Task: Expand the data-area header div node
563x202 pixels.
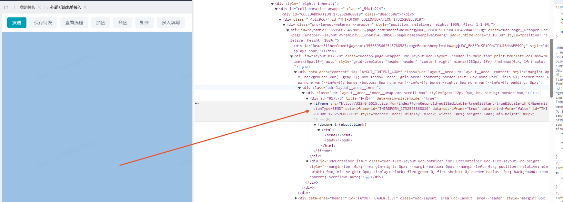Action: point(296,198)
